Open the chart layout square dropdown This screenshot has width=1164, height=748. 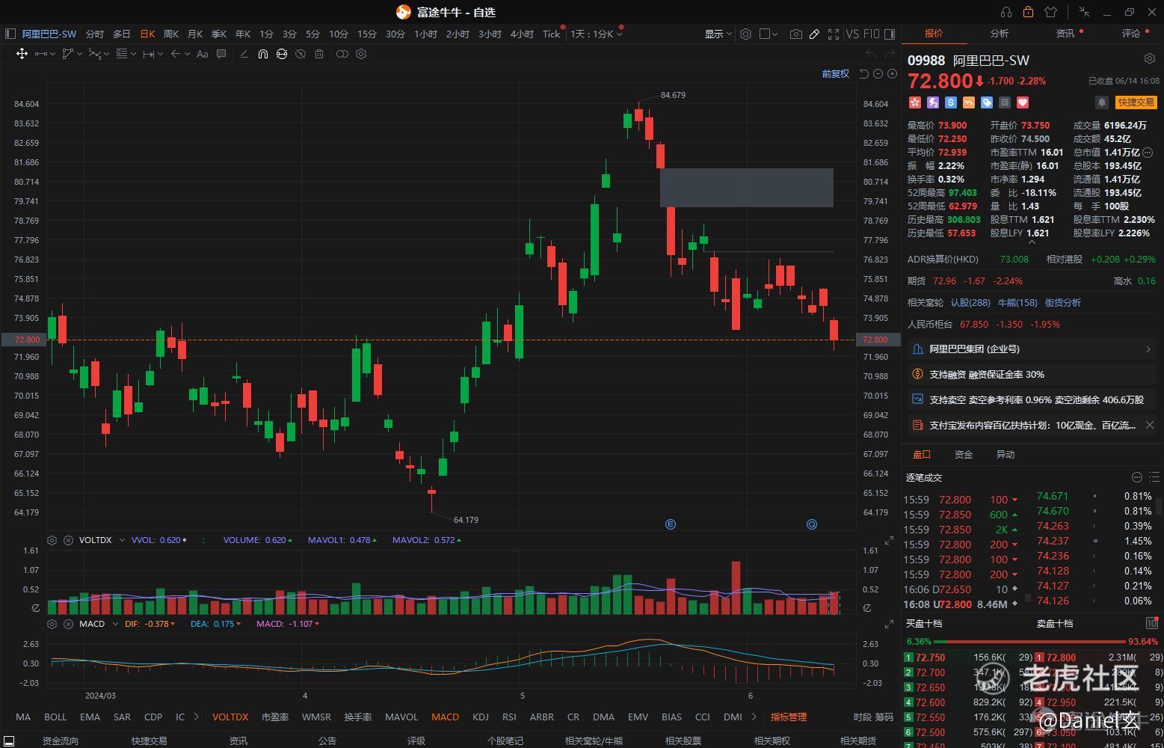click(769, 34)
